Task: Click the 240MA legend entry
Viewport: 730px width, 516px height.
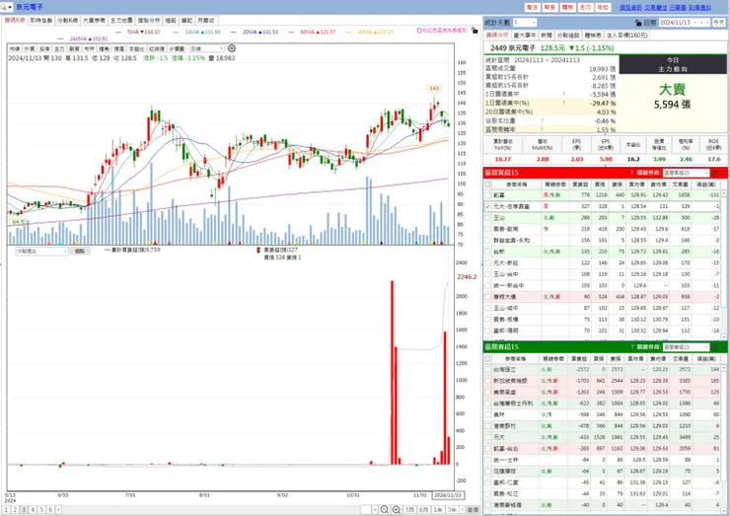Action: 83,38
